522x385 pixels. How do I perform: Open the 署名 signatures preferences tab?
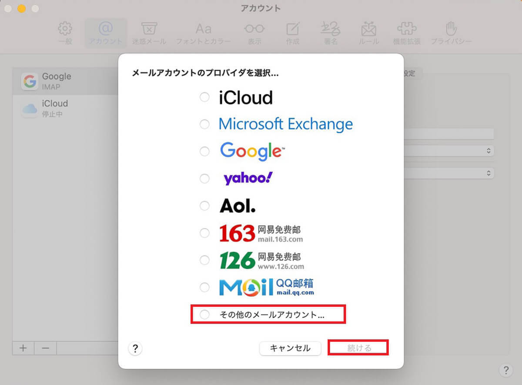click(x=331, y=33)
